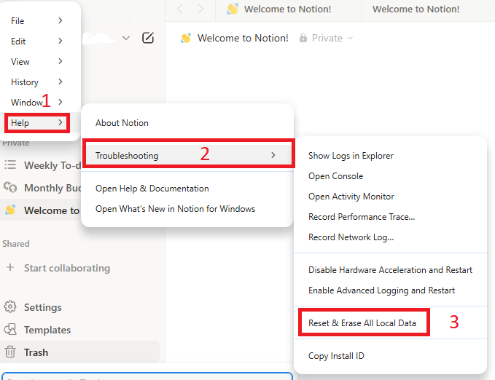Select Reset & Erase All Local Data
Screen dimensions: 495x380
[362, 322]
